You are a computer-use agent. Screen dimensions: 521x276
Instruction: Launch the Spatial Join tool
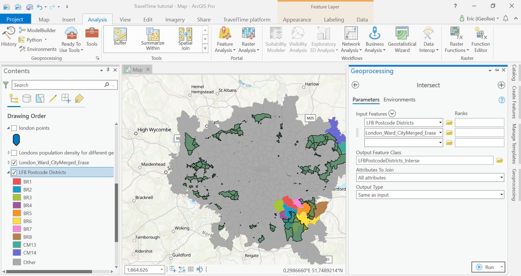click(185, 39)
